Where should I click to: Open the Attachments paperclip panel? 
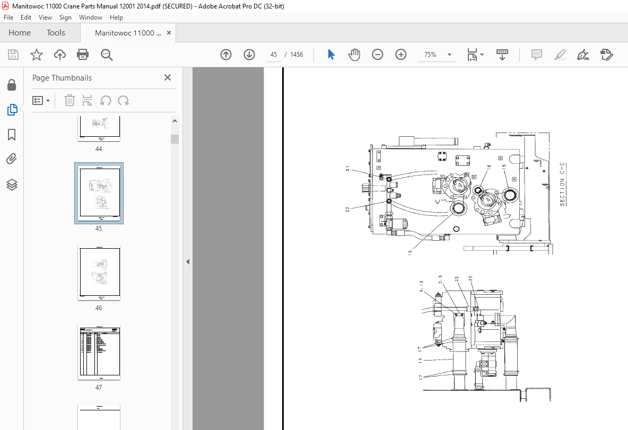point(12,160)
